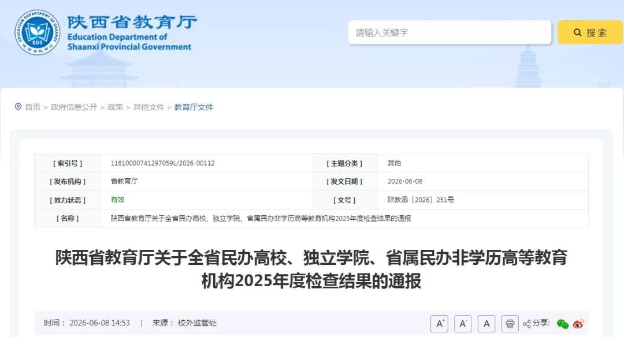
Task: Click the green 有效 status value
Action: pos(117,200)
